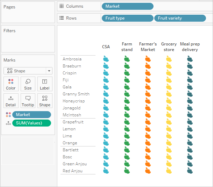This screenshot has width=213, height=187.
Task: Select the Farm stand mark for Lime
Action: [x=127, y=136]
